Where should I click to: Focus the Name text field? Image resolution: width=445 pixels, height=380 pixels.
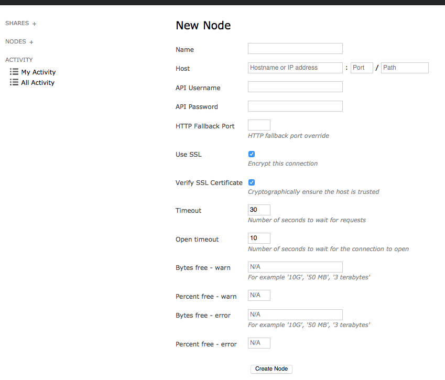(x=295, y=49)
